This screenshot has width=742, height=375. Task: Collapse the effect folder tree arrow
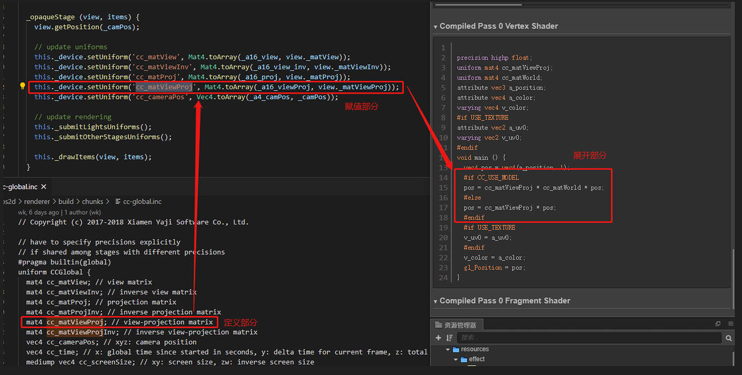(455, 359)
